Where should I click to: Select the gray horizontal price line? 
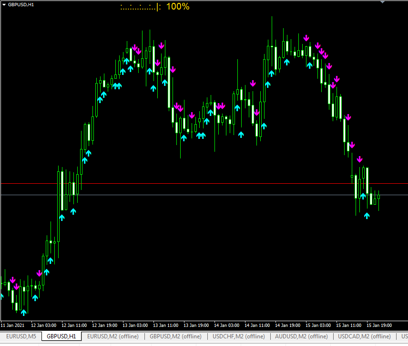point(204,195)
